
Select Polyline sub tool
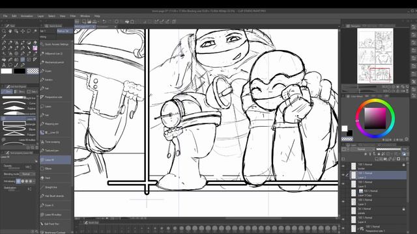pyautogui.click(x=19, y=109)
